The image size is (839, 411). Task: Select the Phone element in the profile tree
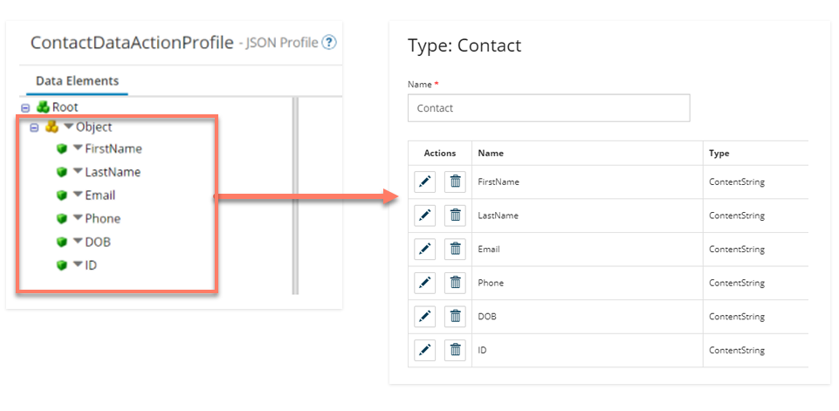coord(103,219)
